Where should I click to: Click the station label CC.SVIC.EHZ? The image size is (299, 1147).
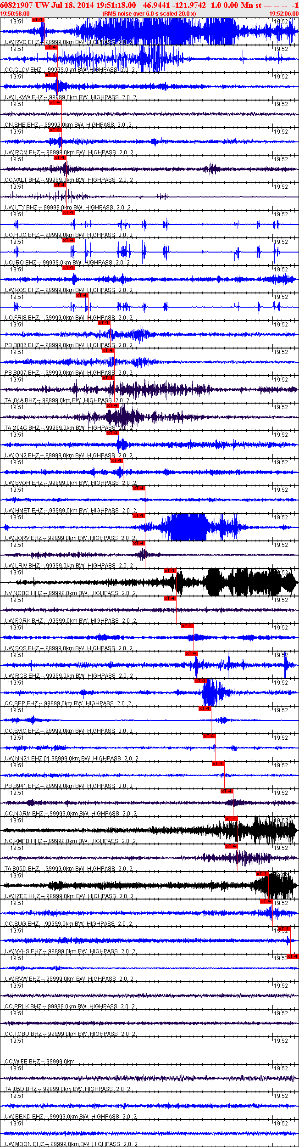(x=22, y=731)
